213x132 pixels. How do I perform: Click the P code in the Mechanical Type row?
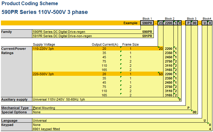pos(189,108)
